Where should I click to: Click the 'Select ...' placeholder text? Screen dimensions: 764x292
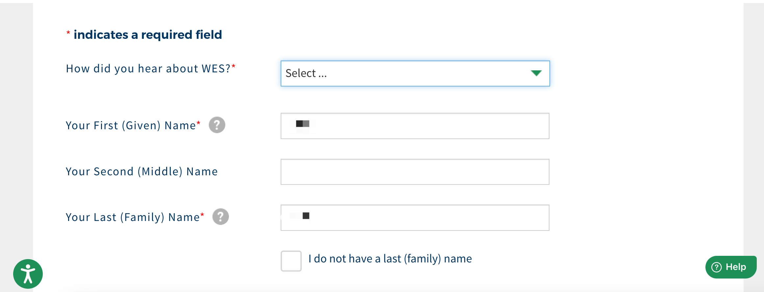(306, 73)
